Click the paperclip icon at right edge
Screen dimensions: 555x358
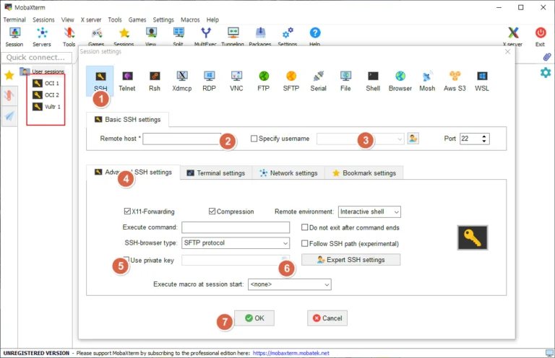547,57
